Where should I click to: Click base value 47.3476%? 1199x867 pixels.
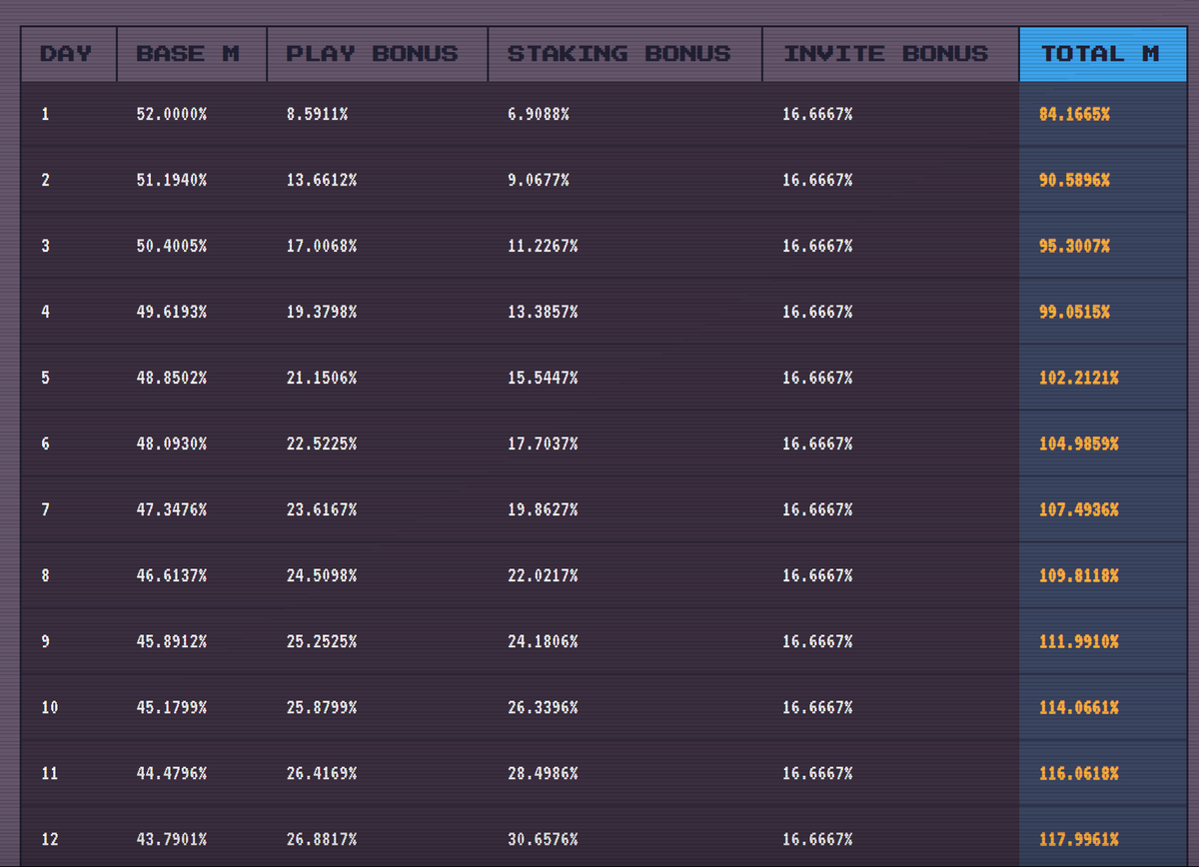pyautogui.click(x=172, y=510)
